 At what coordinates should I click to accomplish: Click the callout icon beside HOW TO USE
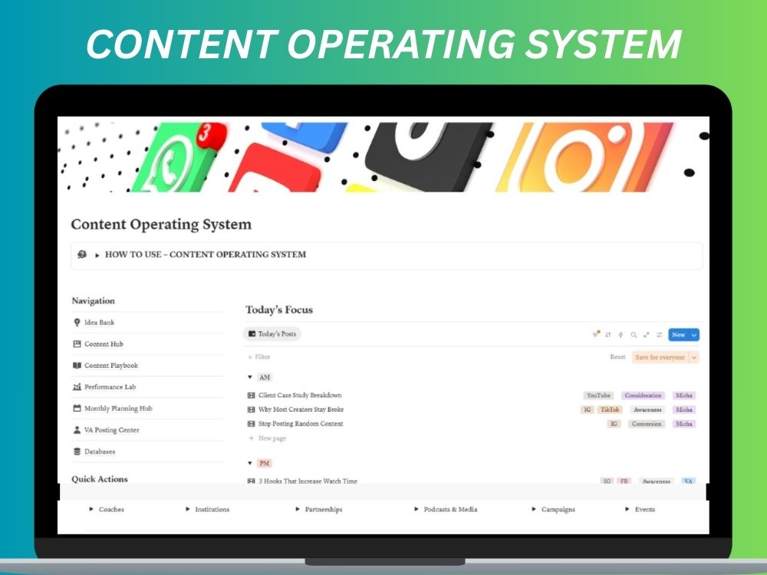pyautogui.click(x=82, y=255)
